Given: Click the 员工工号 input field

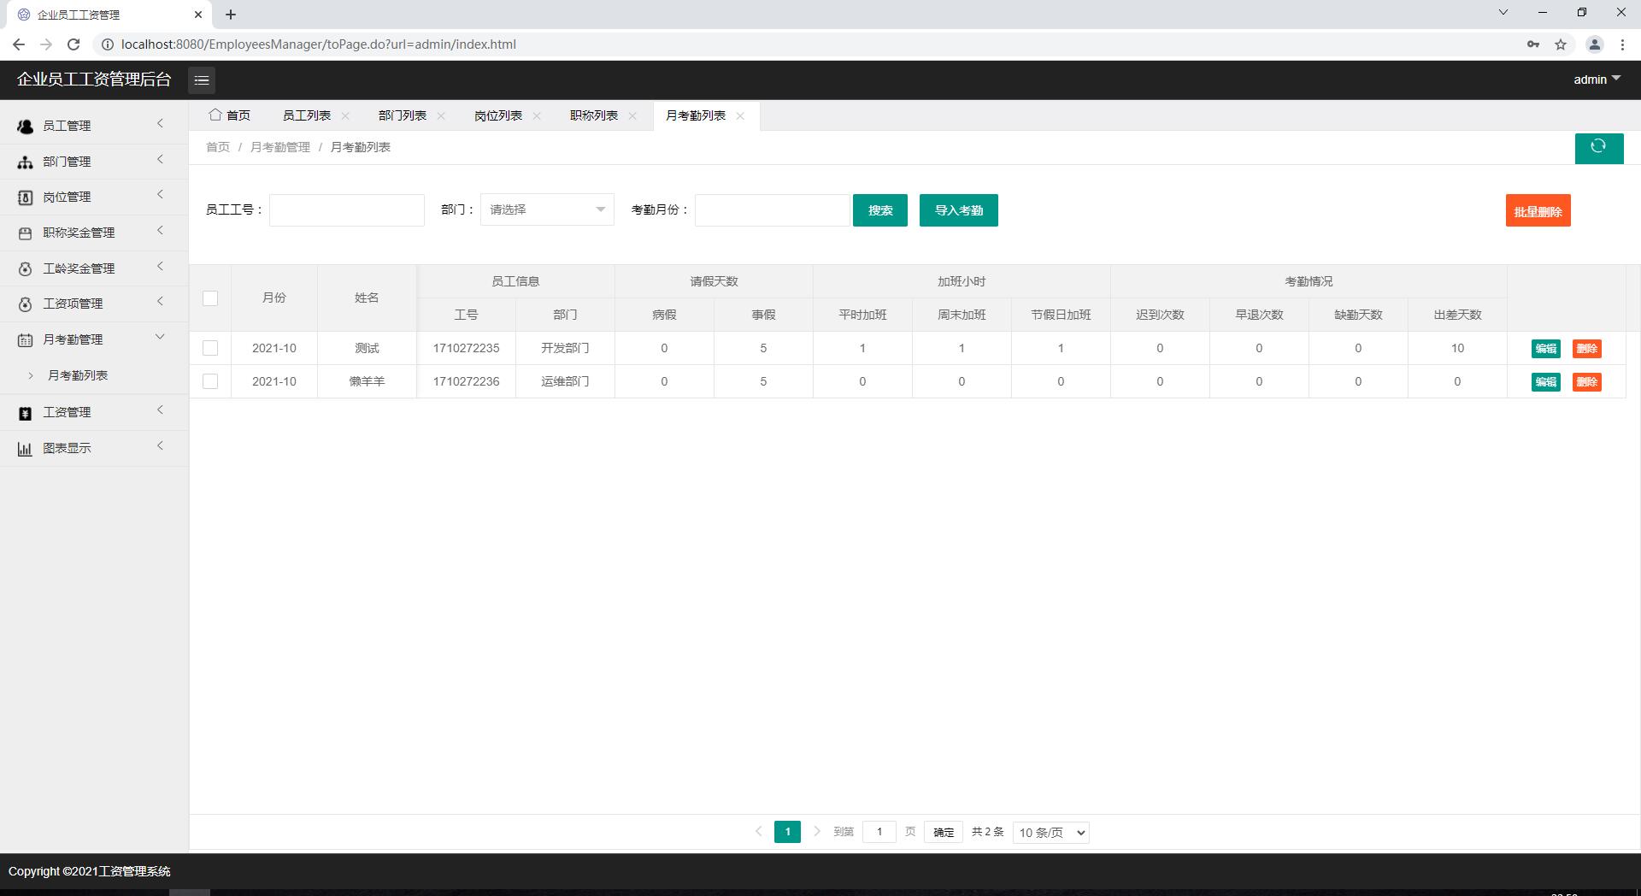Looking at the screenshot, I should 347,210.
